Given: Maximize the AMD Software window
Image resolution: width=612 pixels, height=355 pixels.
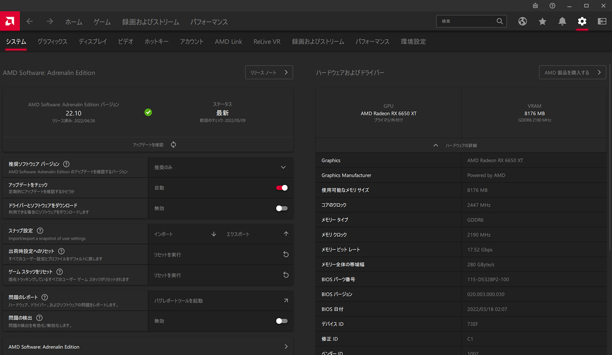Looking at the screenshot, I should click(587, 6).
